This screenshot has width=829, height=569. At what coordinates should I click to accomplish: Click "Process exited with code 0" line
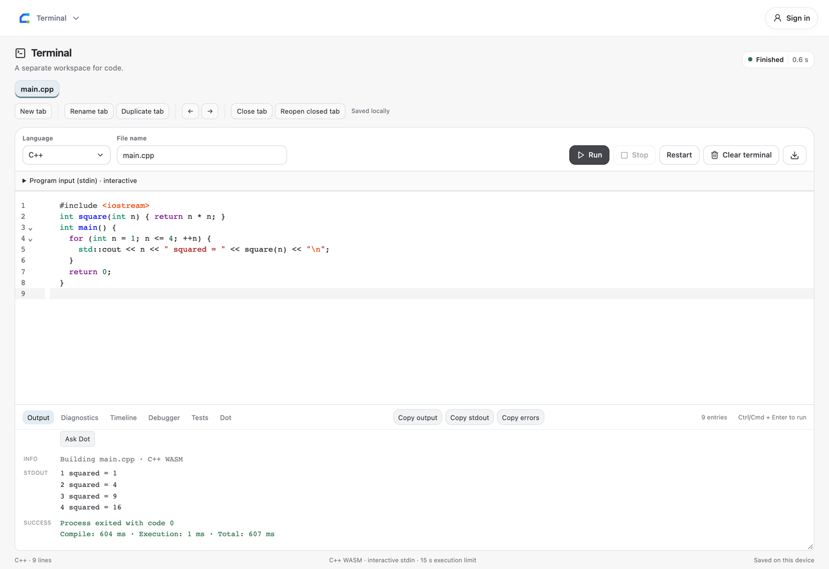tap(117, 523)
